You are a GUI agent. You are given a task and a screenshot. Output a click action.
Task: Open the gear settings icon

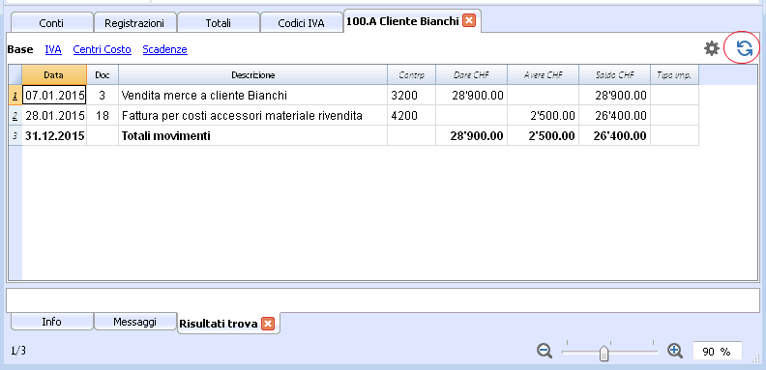(x=711, y=49)
